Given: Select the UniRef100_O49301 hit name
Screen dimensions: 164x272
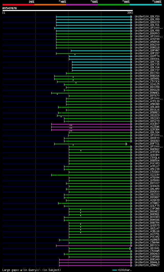Looking at the screenshot, I should coord(147,59).
